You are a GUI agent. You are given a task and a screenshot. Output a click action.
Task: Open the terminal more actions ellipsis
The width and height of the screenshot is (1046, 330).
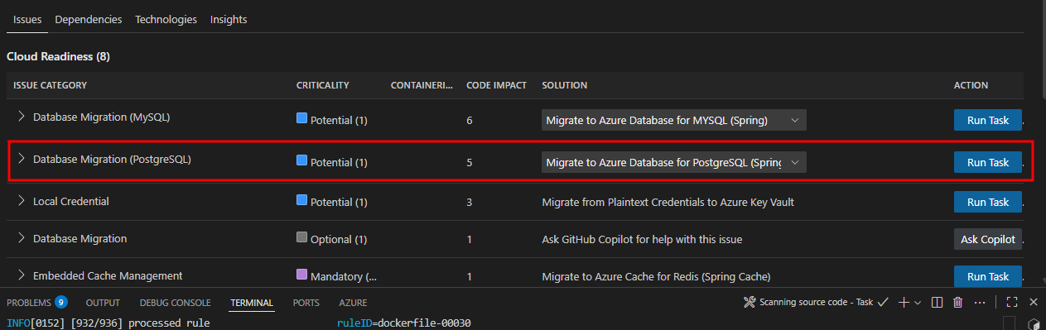click(x=980, y=303)
